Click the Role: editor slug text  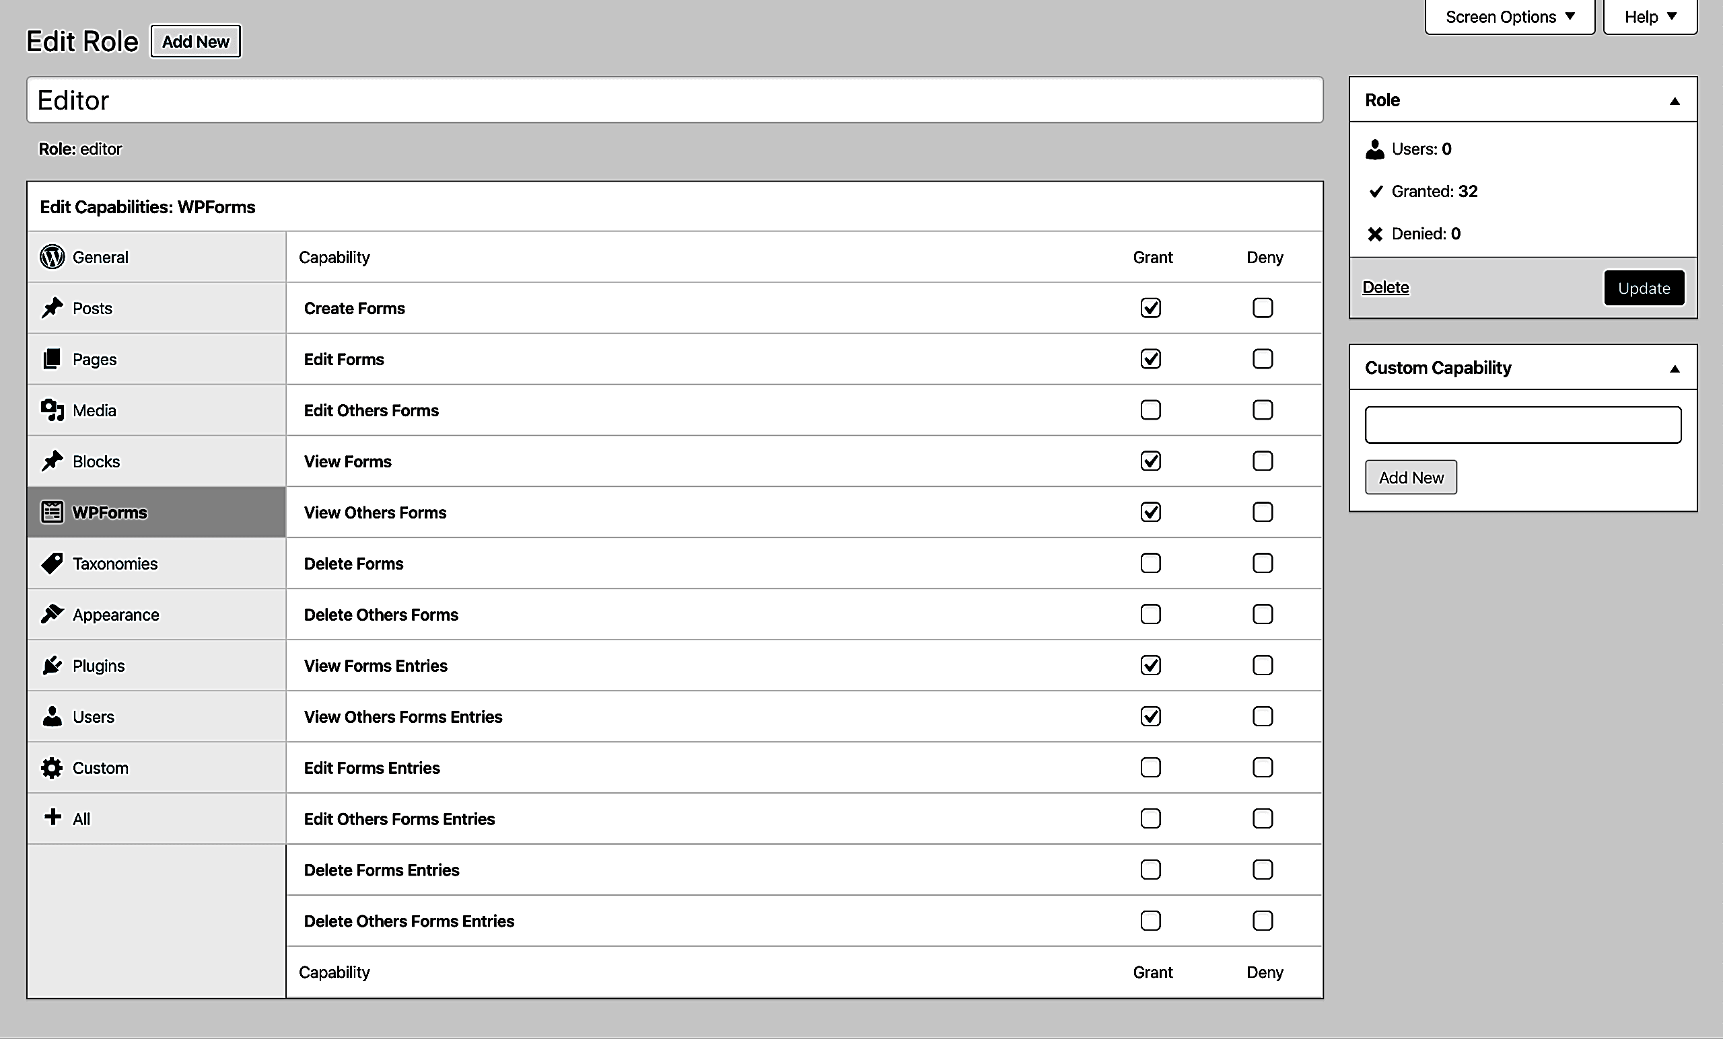[80, 149]
